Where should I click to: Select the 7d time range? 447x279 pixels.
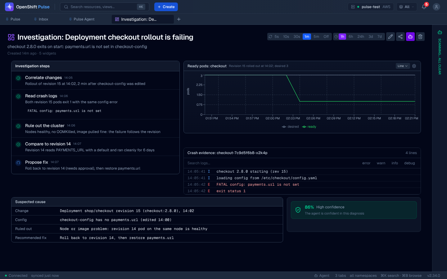point(380,37)
